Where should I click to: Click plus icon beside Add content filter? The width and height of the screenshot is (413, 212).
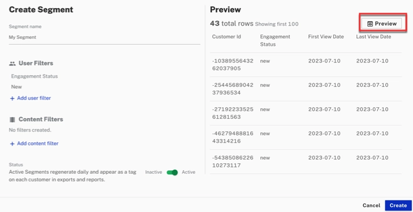point(12,144)
